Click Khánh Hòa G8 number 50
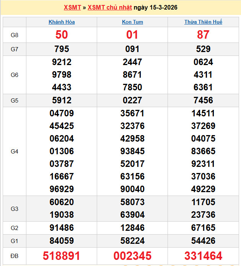The image size is (241, 266). pyautogui.click(x=62, y=35)
